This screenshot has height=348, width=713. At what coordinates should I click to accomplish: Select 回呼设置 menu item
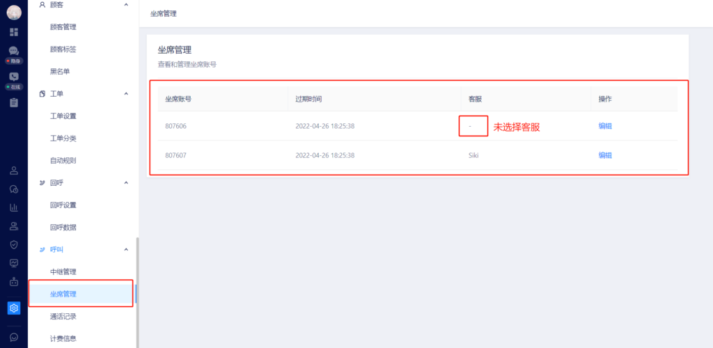click(63, 205)
